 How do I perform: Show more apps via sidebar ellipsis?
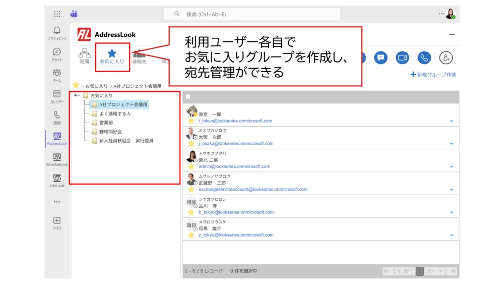click(x=57, y=202)
